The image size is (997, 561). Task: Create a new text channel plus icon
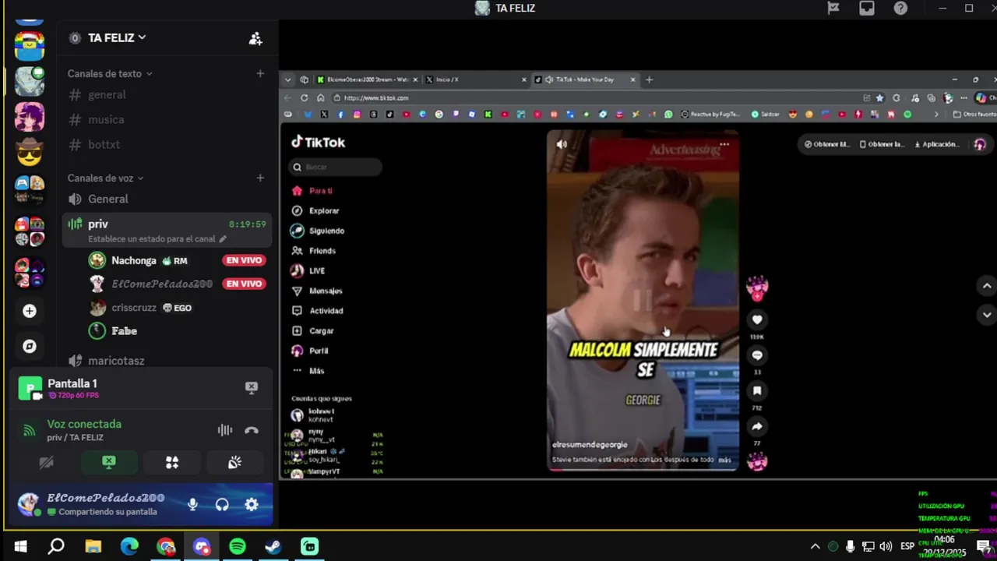click(x=260, y=73)
